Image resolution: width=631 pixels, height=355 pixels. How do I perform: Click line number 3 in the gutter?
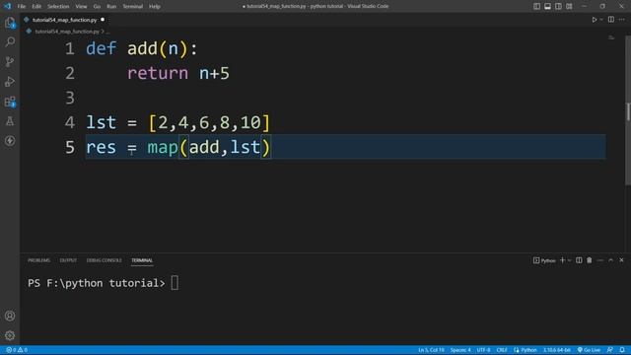pos(70,99)
